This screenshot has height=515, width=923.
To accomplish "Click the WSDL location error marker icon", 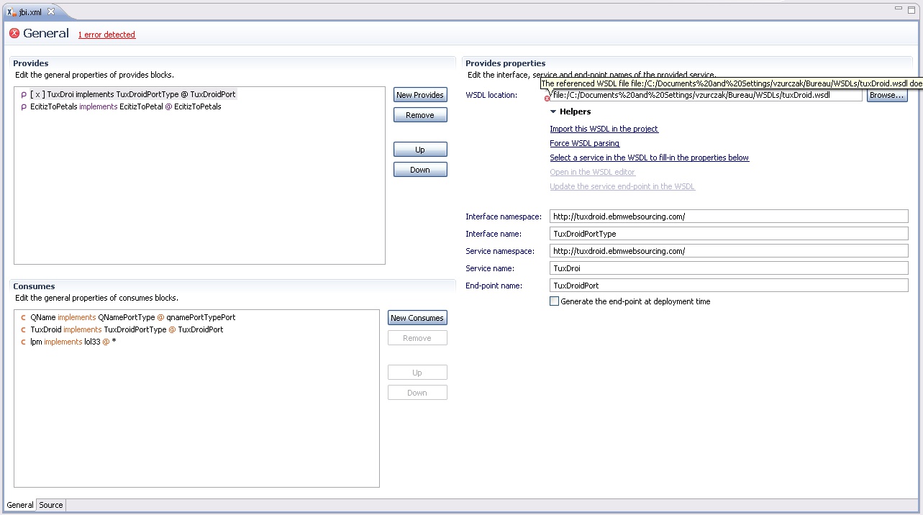I will pos(547,99).
